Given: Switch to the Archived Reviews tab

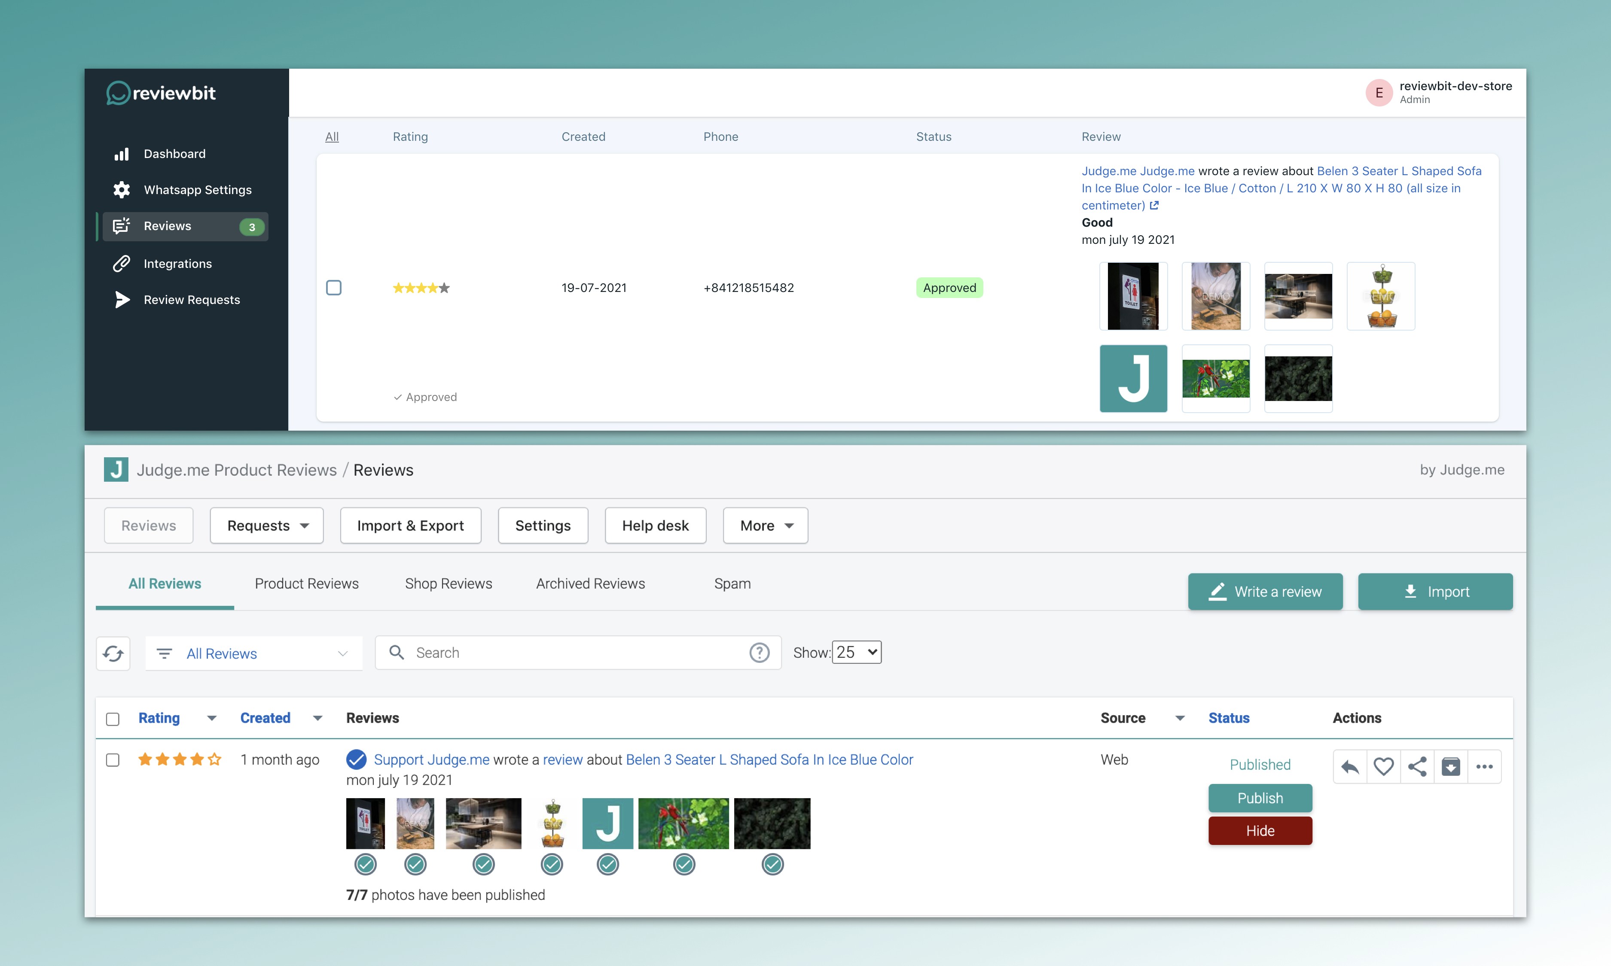Looking at the screenshot, I should click(x=590, y=583).
